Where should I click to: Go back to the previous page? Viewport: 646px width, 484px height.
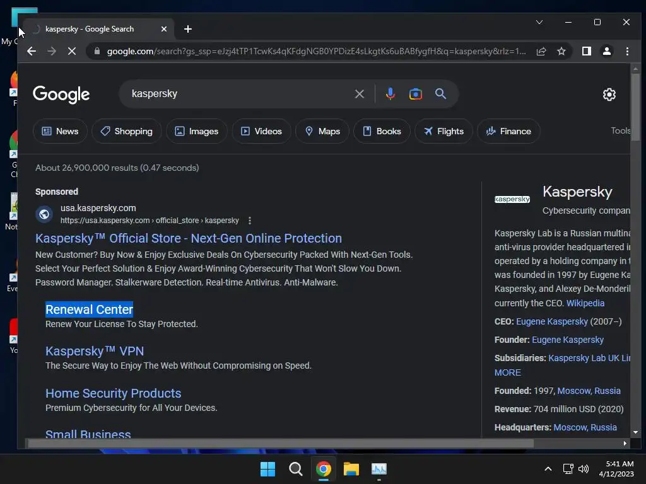tap(32, 51)
